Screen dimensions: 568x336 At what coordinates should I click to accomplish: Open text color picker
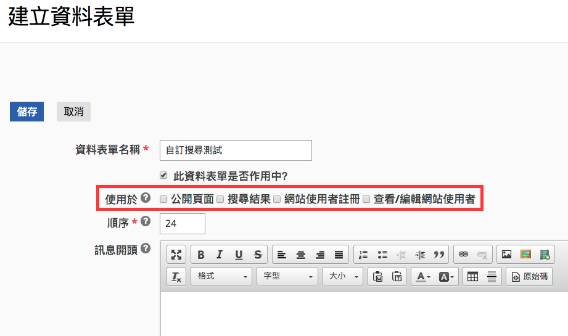(x=422, y=277)
